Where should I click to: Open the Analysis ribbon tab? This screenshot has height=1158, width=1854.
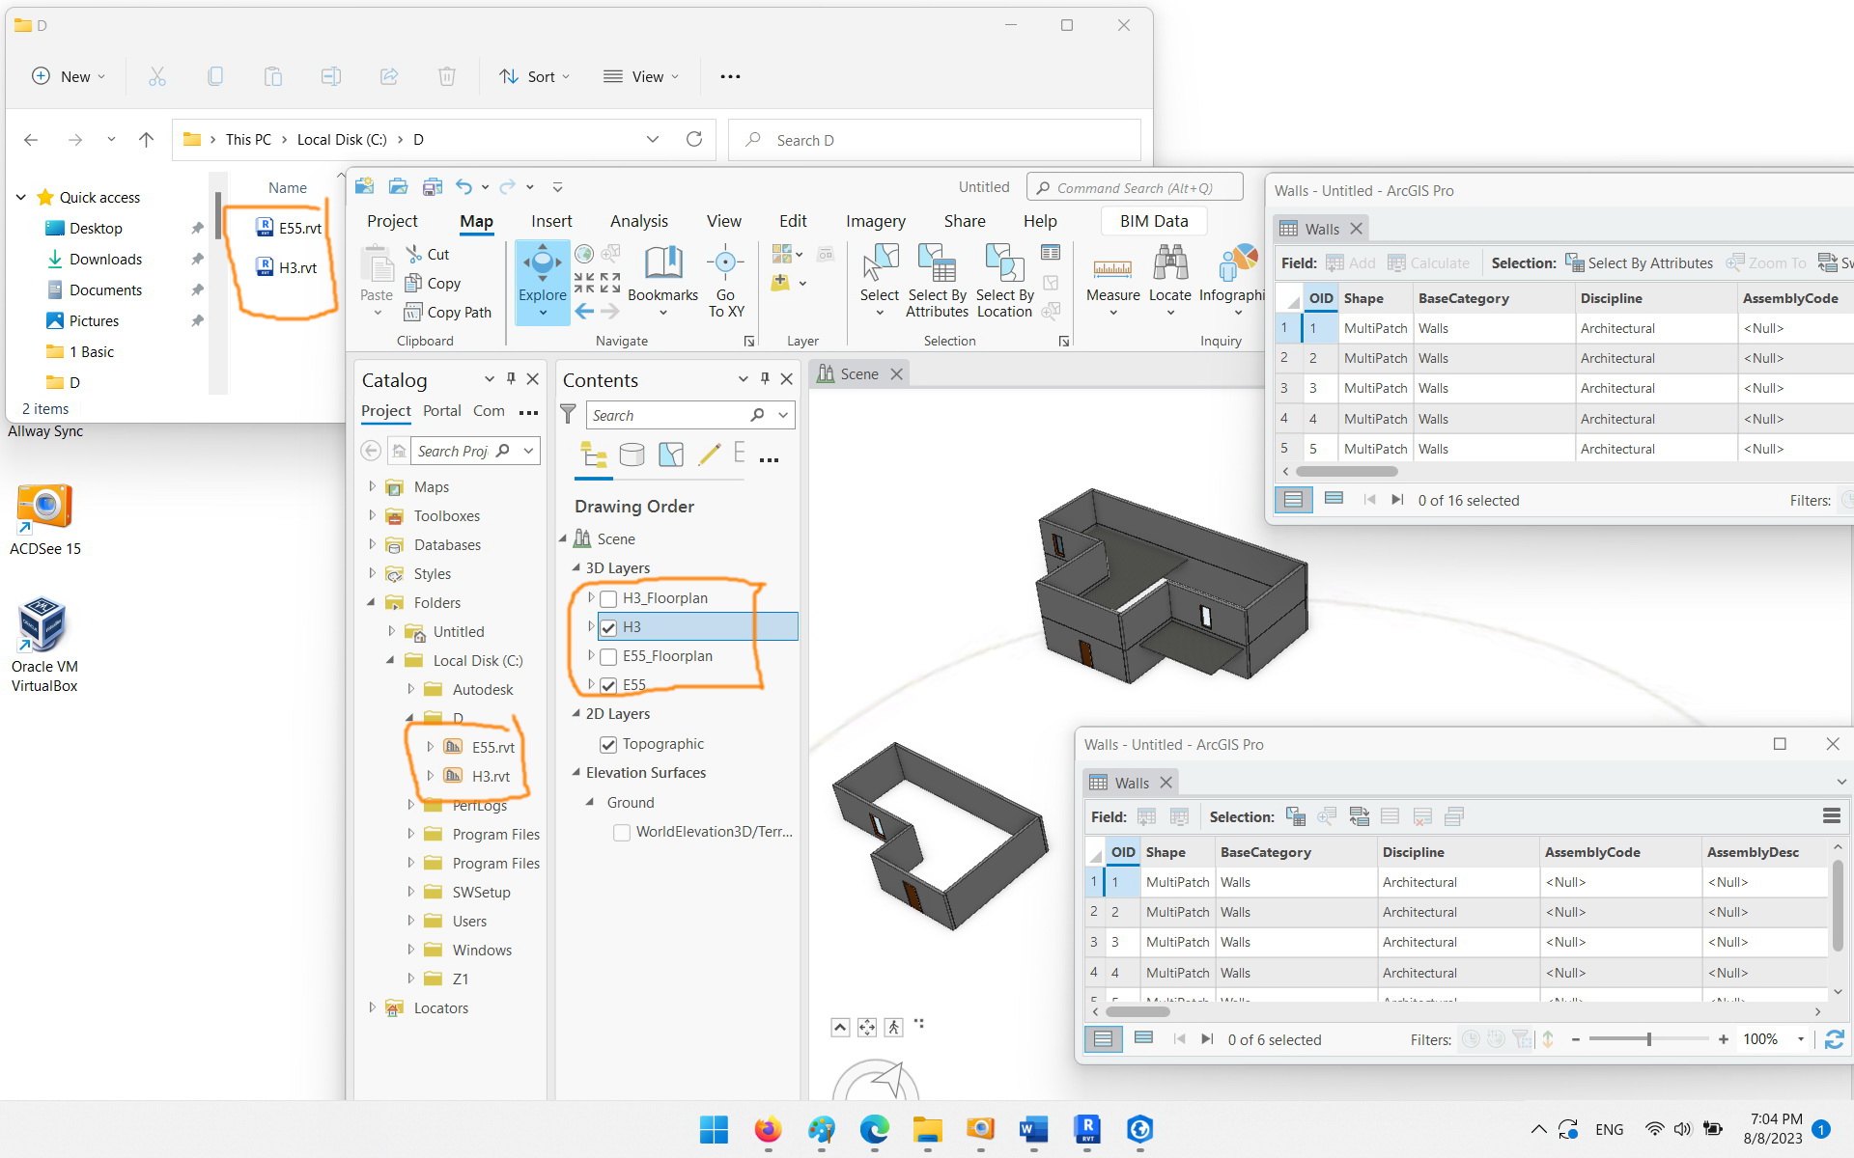tap(638, 220)
